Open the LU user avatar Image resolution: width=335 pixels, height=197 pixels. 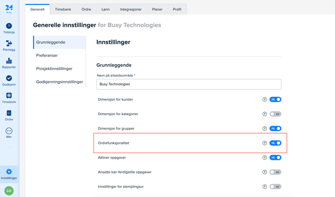click(9, 191)
